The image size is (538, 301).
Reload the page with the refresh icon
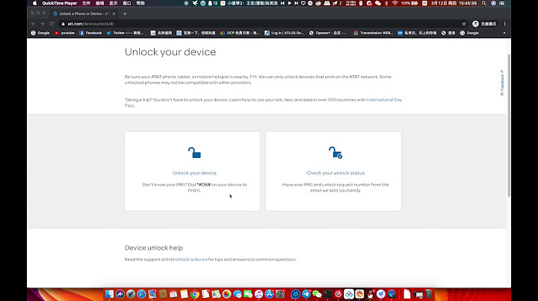pos(52,24)
